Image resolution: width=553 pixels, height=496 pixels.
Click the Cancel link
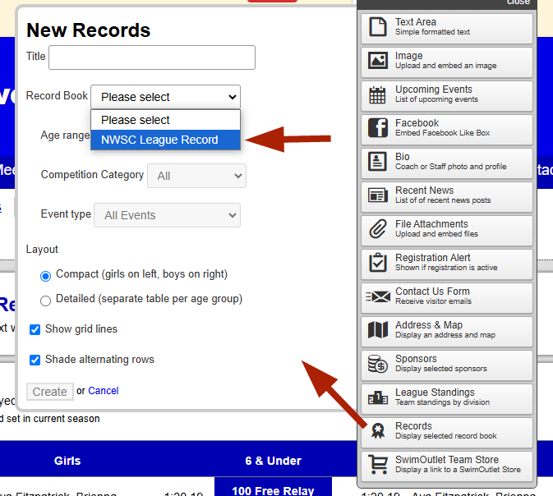click(x=103, y=391)
